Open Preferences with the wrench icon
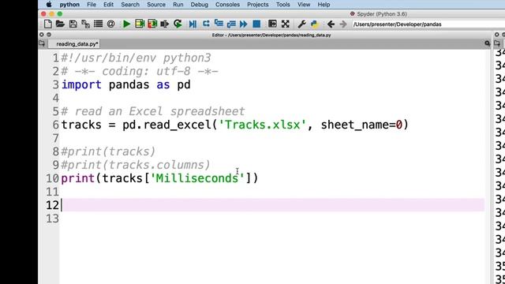The image size is (505, 284). [x=301, y=24]
